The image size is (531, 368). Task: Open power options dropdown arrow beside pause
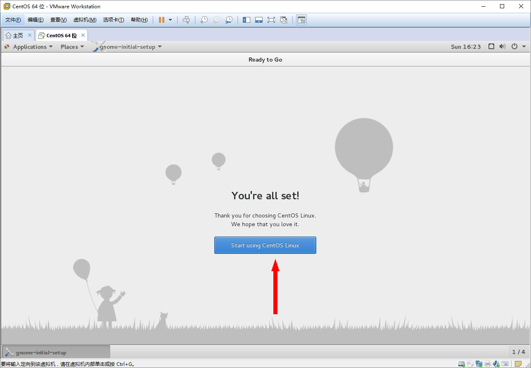(170, 20)
